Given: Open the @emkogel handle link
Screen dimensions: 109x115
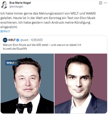Looking at the screenshot, I should 16,7.
